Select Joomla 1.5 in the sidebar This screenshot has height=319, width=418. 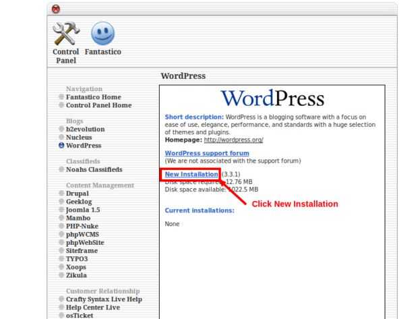click(x=83, y=210)
